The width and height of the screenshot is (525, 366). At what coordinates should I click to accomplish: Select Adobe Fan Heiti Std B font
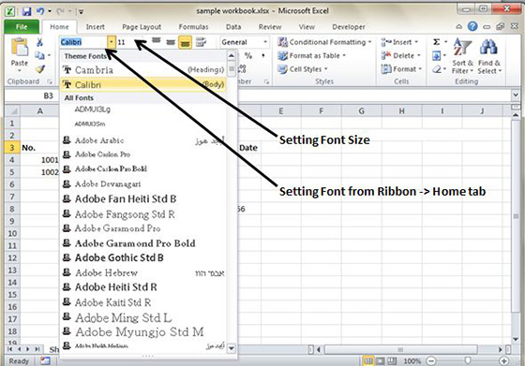[x=142, y=199]
